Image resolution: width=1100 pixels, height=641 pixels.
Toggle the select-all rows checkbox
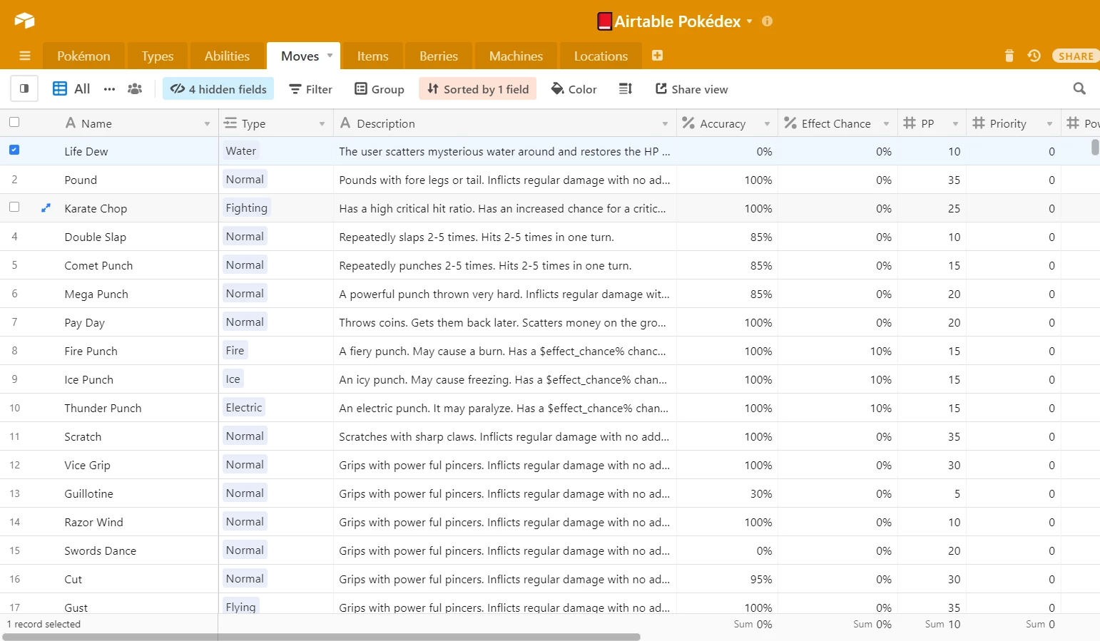point(14,122)
